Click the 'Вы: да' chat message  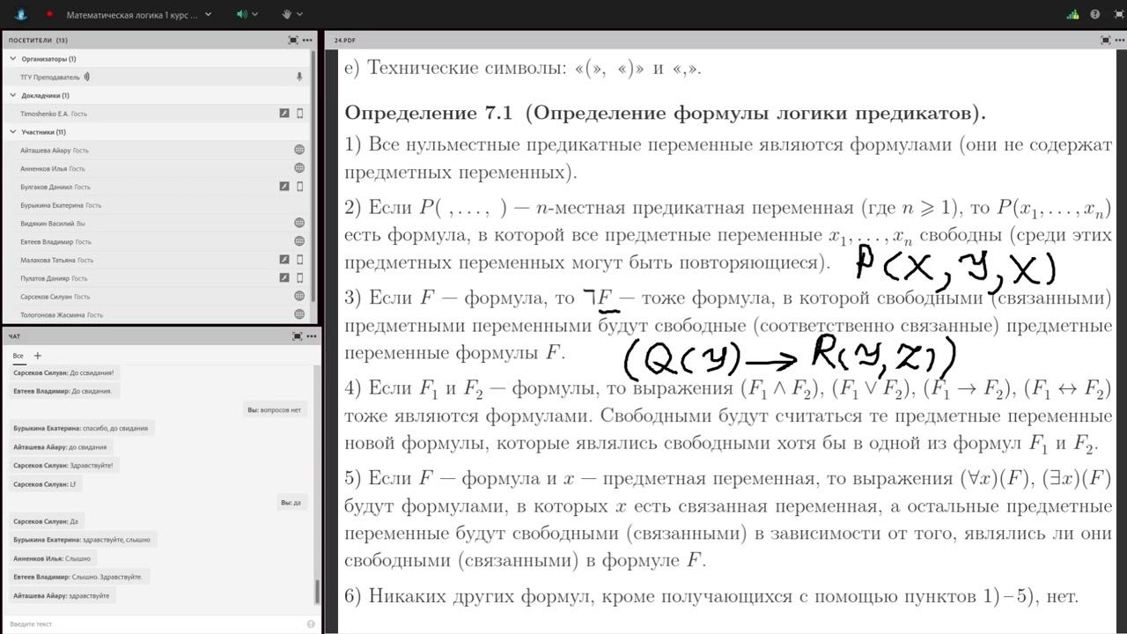click(x=291, y=503)
